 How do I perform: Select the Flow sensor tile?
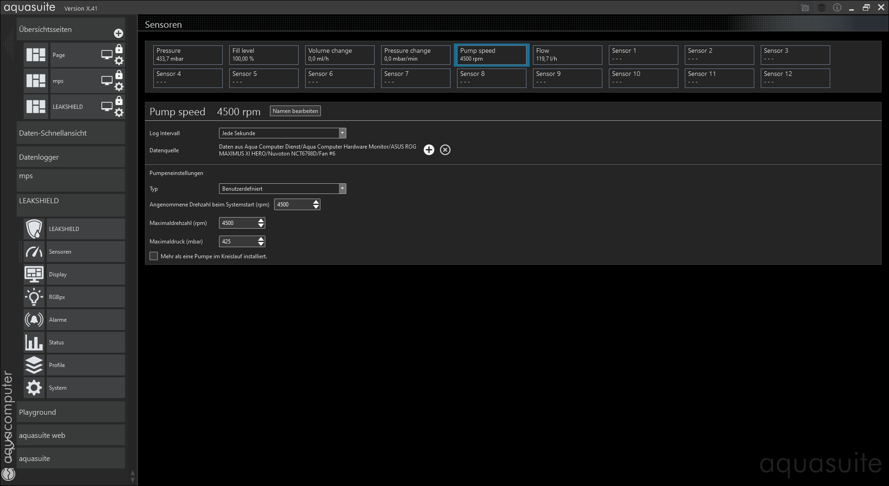pyautogui.click(x=567, y=55)
